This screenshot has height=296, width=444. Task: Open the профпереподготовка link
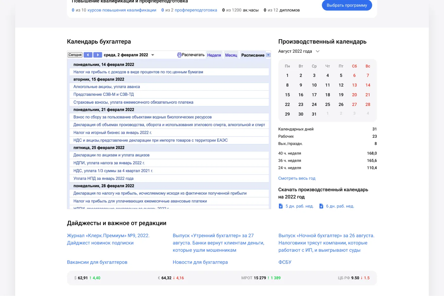[196, 10]
